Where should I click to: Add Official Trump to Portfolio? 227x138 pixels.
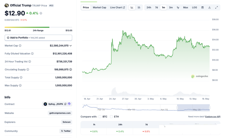[x=38, y=38]
